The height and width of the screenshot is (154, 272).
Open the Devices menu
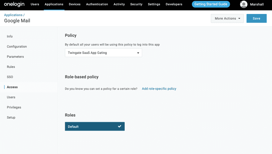coord(75,5)
